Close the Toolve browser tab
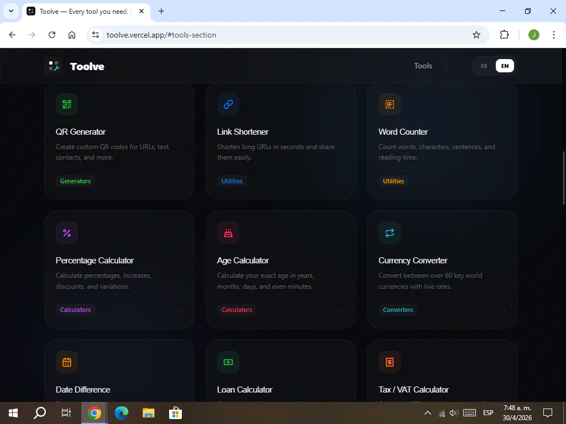Image resolution: width=566 pixels, height=424 pixels. tap(141, 11)
